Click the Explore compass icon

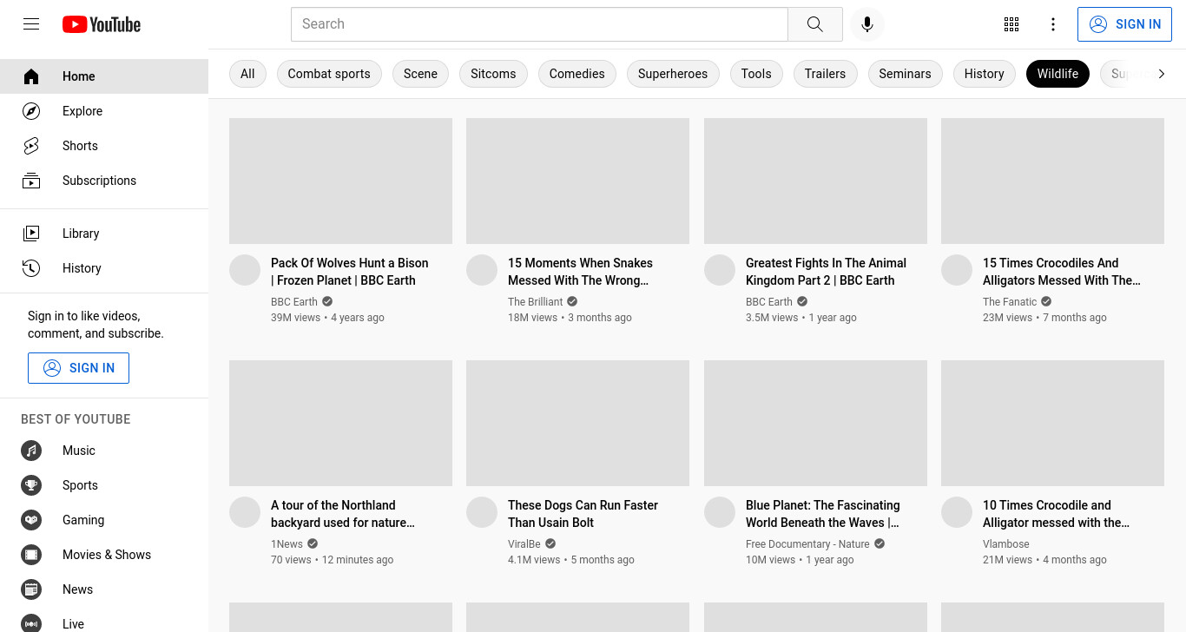pos(31,111)
